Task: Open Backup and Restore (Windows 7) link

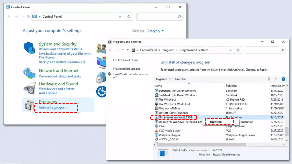Action: (x=62, y=62)
